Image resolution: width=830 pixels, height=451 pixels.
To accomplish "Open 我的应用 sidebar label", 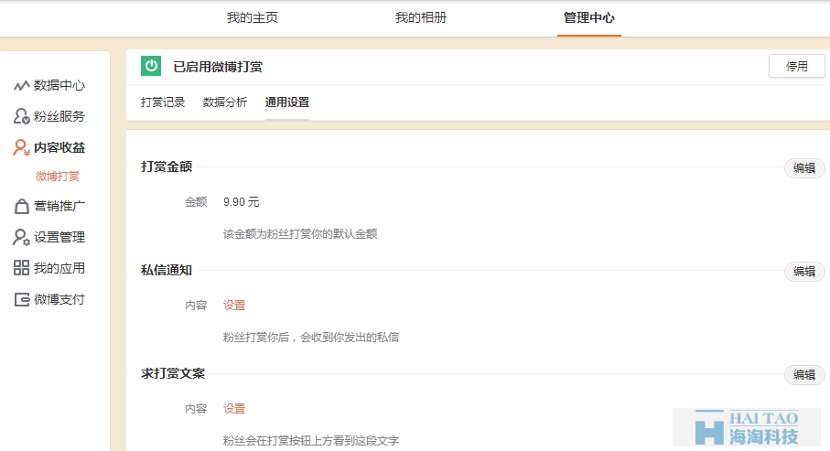I will 59,268.
